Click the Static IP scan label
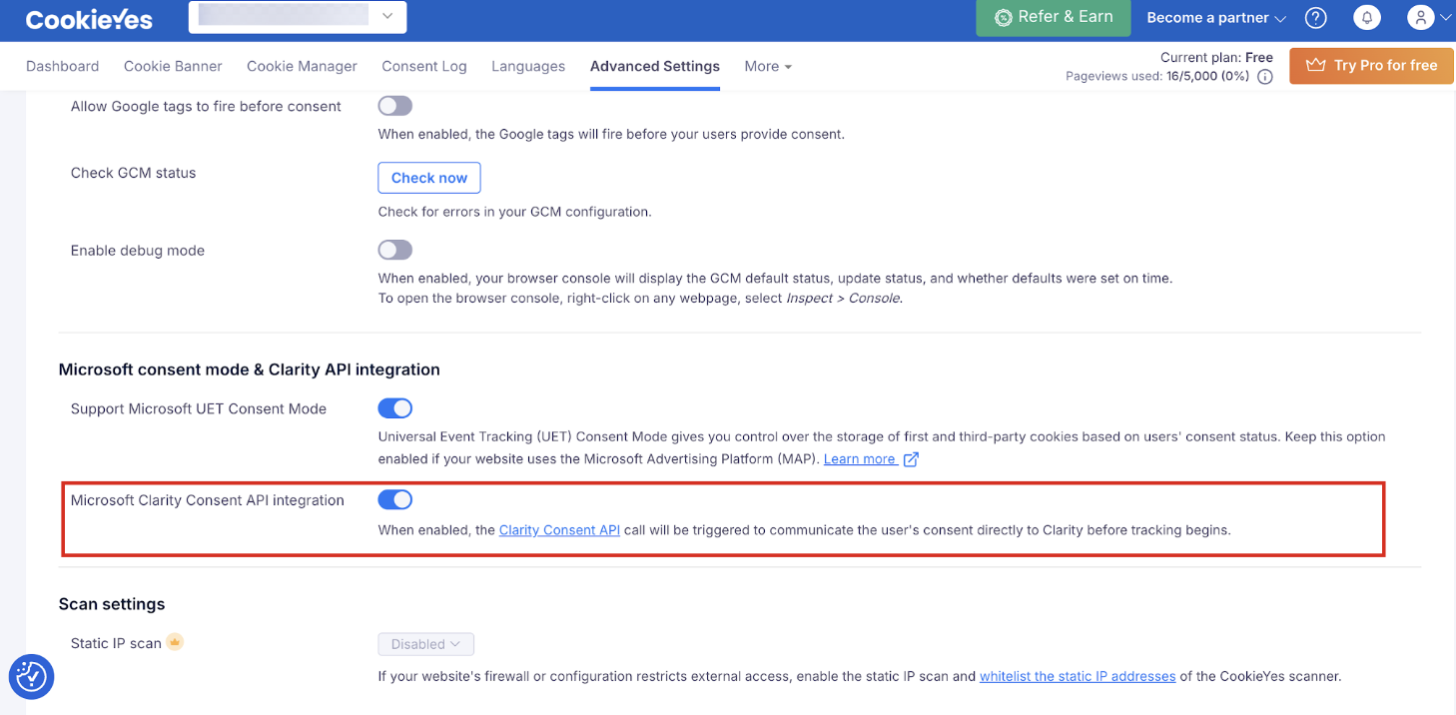 click(x=116, y=643)
